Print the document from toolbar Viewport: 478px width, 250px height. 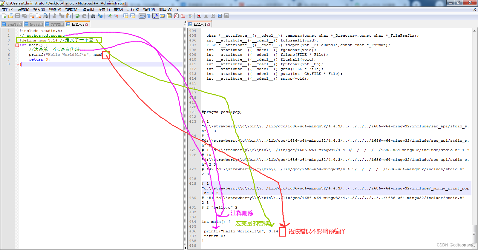pyautogui.click(x=45, y=16)
